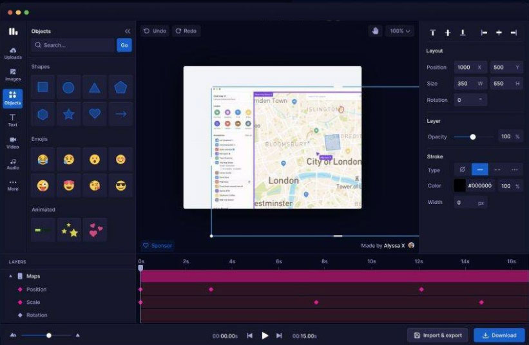The image size is (529, 345).
Task: Open the stroke color swatch
Action: tap(459, 185)
